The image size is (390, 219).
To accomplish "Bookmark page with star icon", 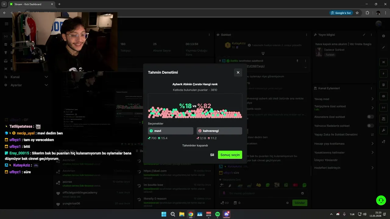I will pyautogui.click(x=357, y=13).
